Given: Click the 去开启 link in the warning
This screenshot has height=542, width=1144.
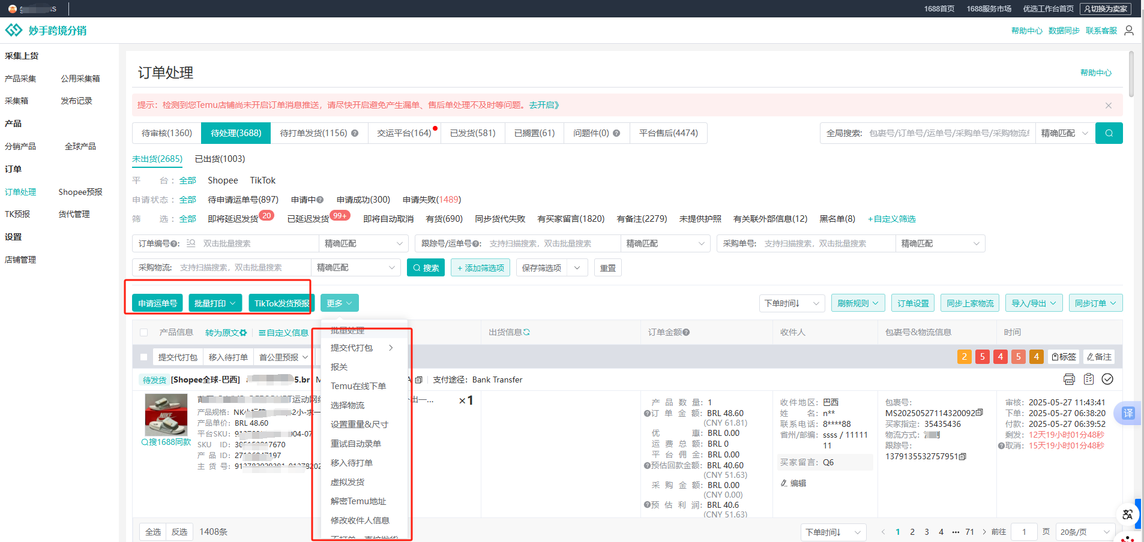Looking at the screenshot, I should [x=544, y=106].
